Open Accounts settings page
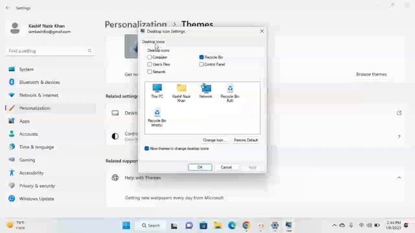 tap(51, 134)
